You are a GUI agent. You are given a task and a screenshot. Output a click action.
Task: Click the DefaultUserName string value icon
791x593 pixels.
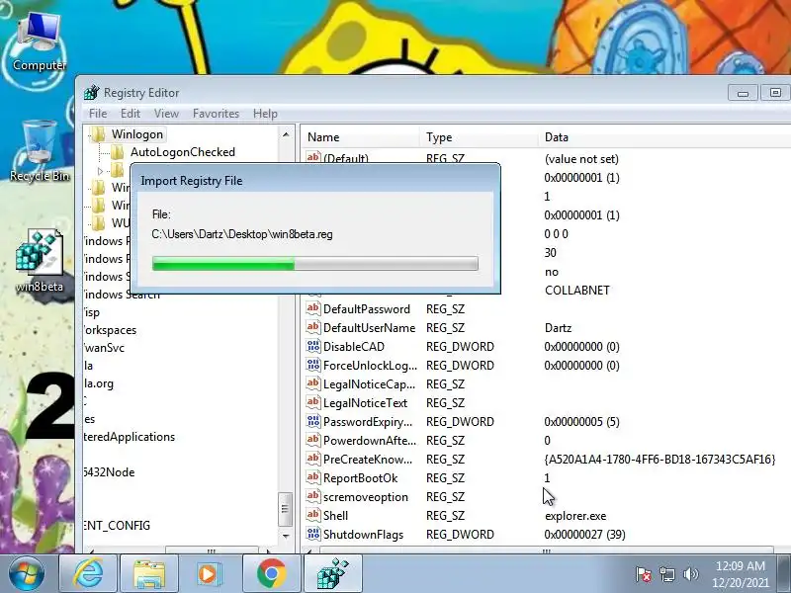[x=312, y=327]
